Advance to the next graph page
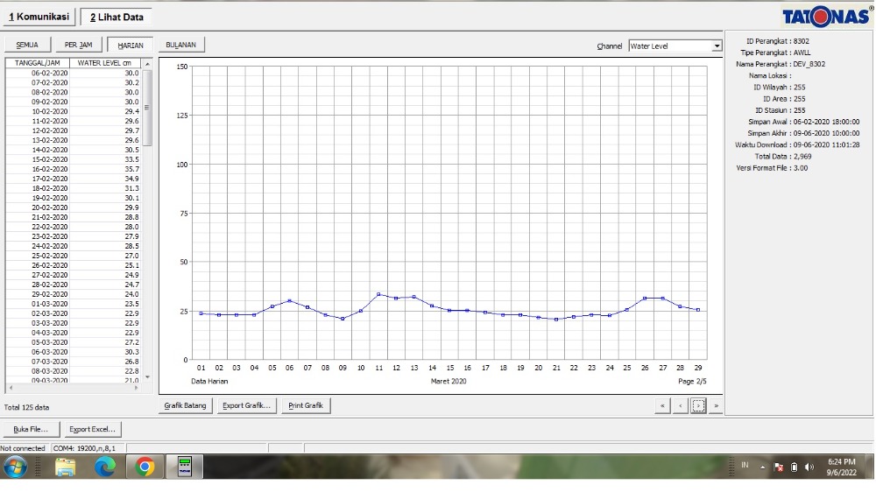 (x=698, y=406)
